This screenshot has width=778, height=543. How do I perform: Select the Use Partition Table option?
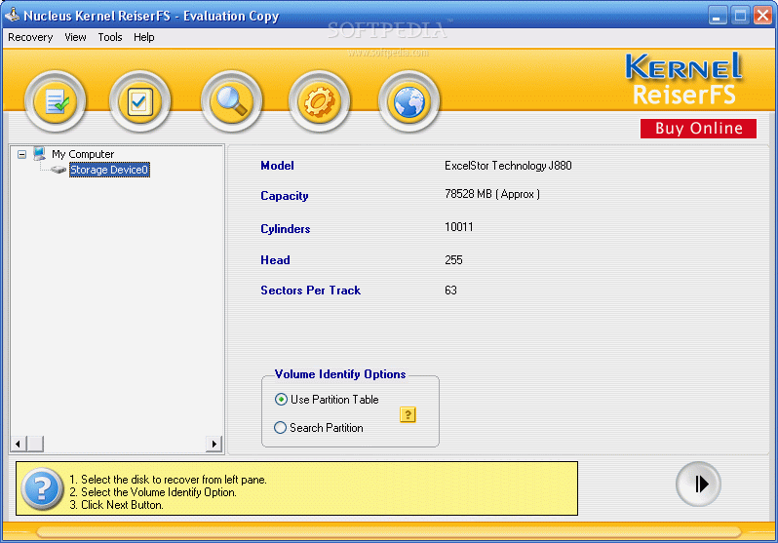click(x=327, y=400)
